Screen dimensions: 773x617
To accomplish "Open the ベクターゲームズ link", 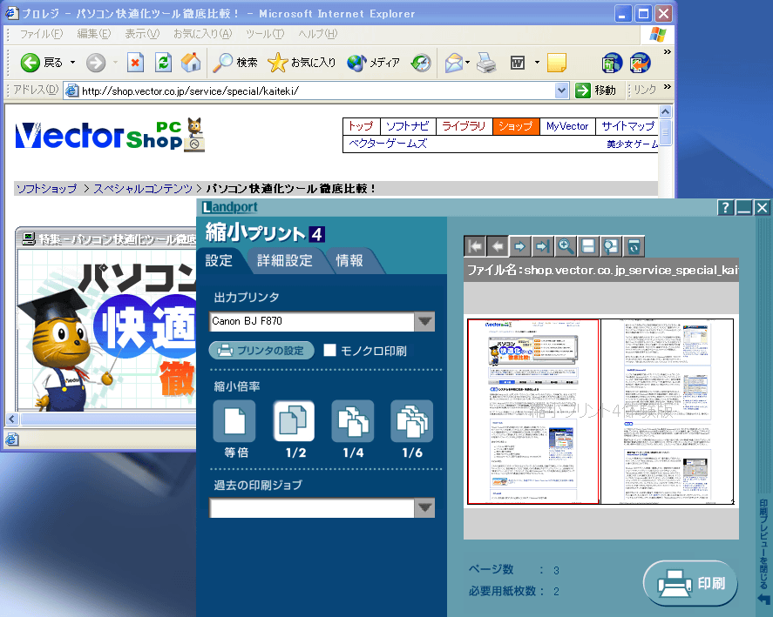I will [388, 144].
